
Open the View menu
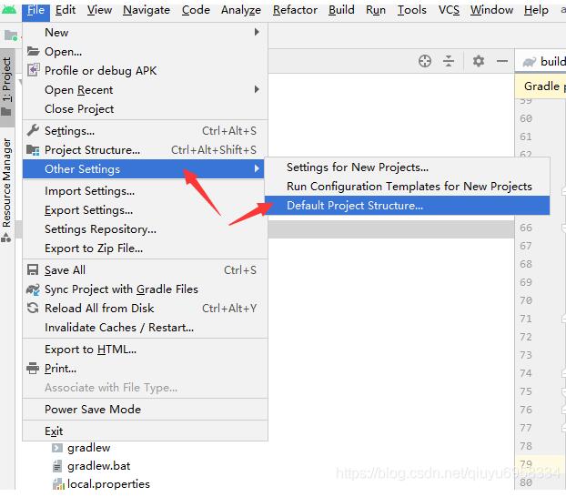click(99, 10)
